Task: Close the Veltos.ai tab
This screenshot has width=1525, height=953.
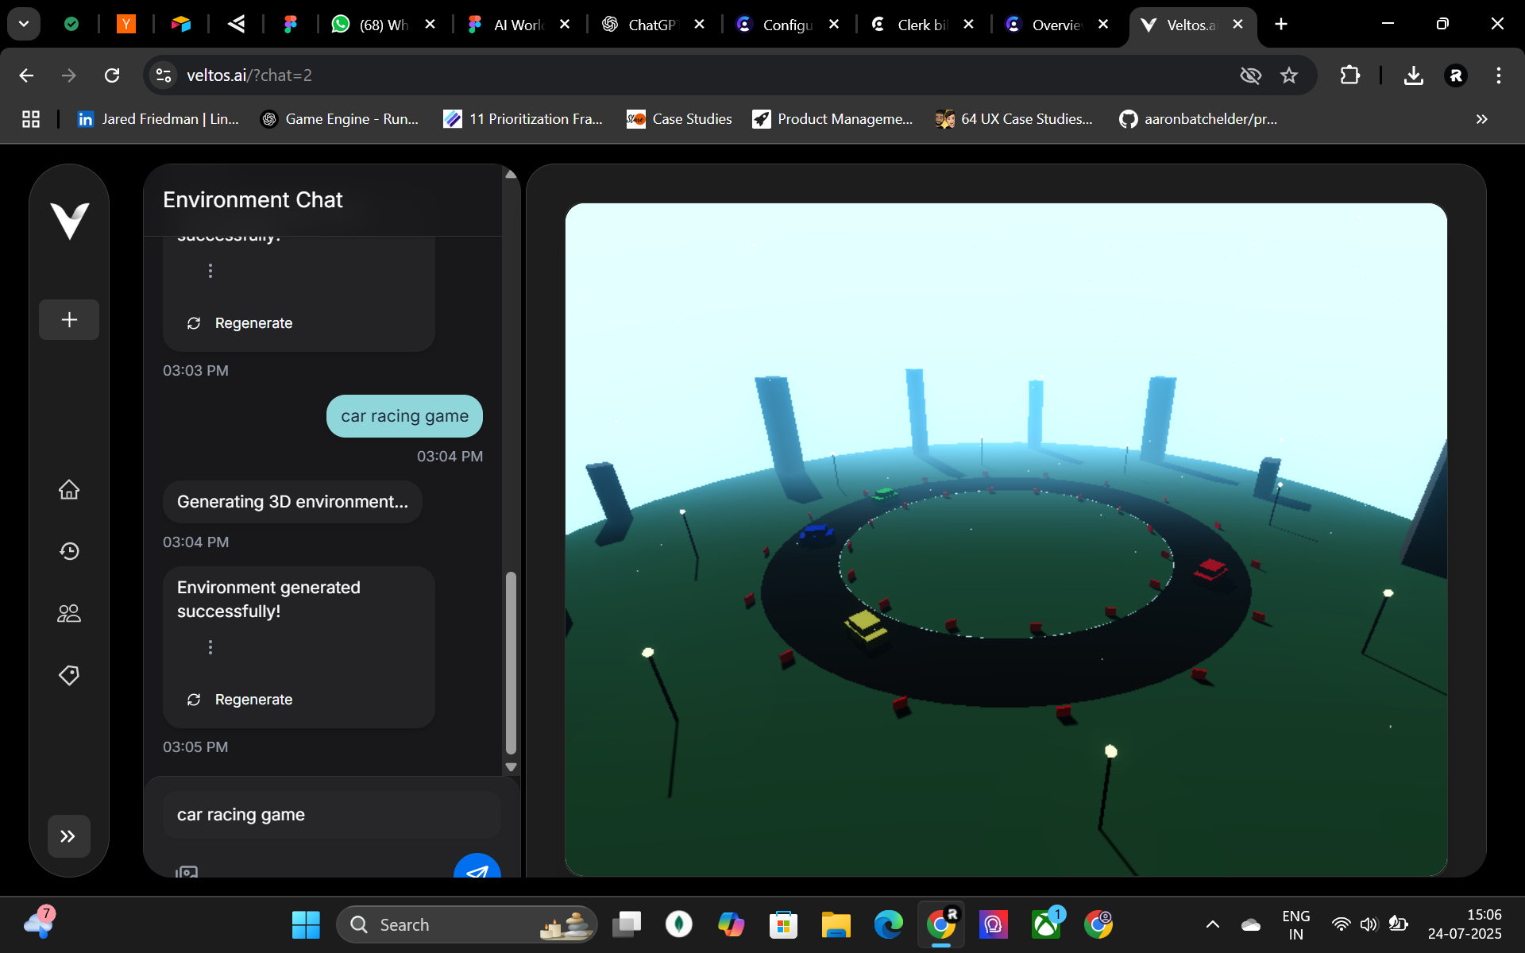Action: (x=1237, y=25)
